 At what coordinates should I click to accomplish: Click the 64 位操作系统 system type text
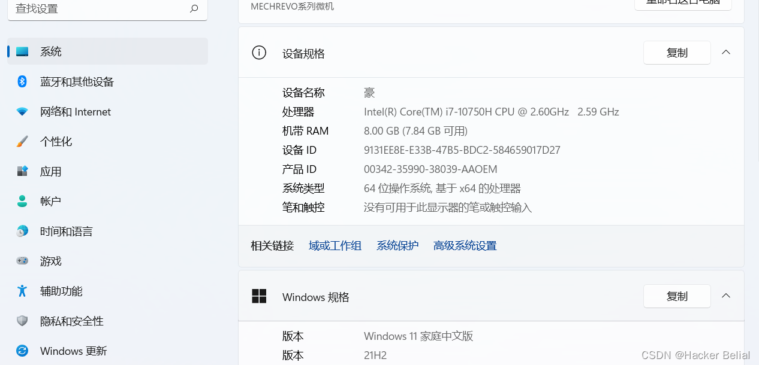pos(442,188)
